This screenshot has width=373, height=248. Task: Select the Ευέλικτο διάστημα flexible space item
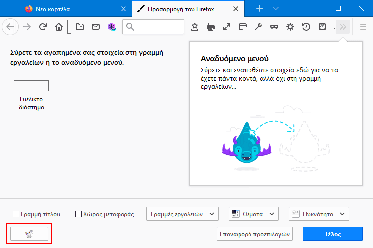point(31,95)
